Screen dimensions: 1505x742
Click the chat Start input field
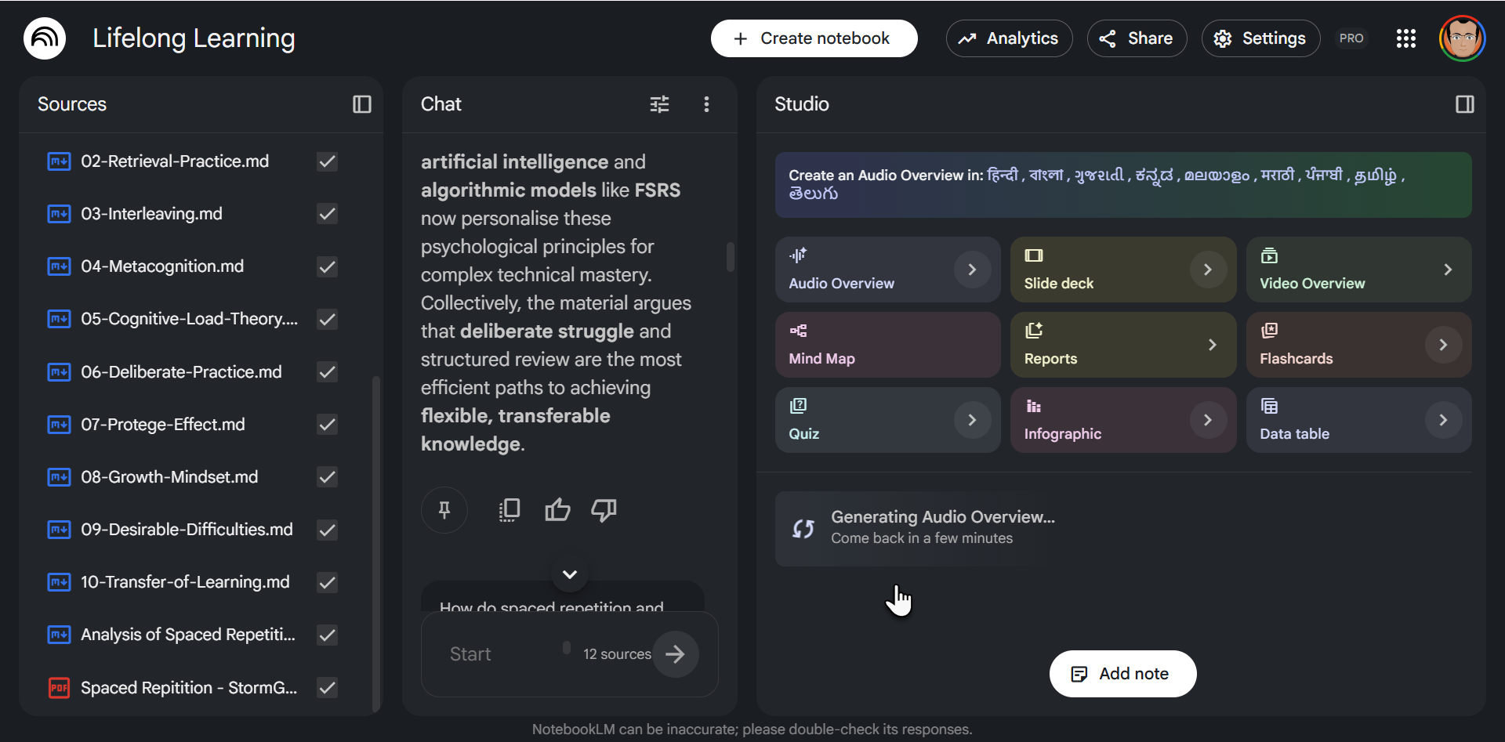(502, 654)
